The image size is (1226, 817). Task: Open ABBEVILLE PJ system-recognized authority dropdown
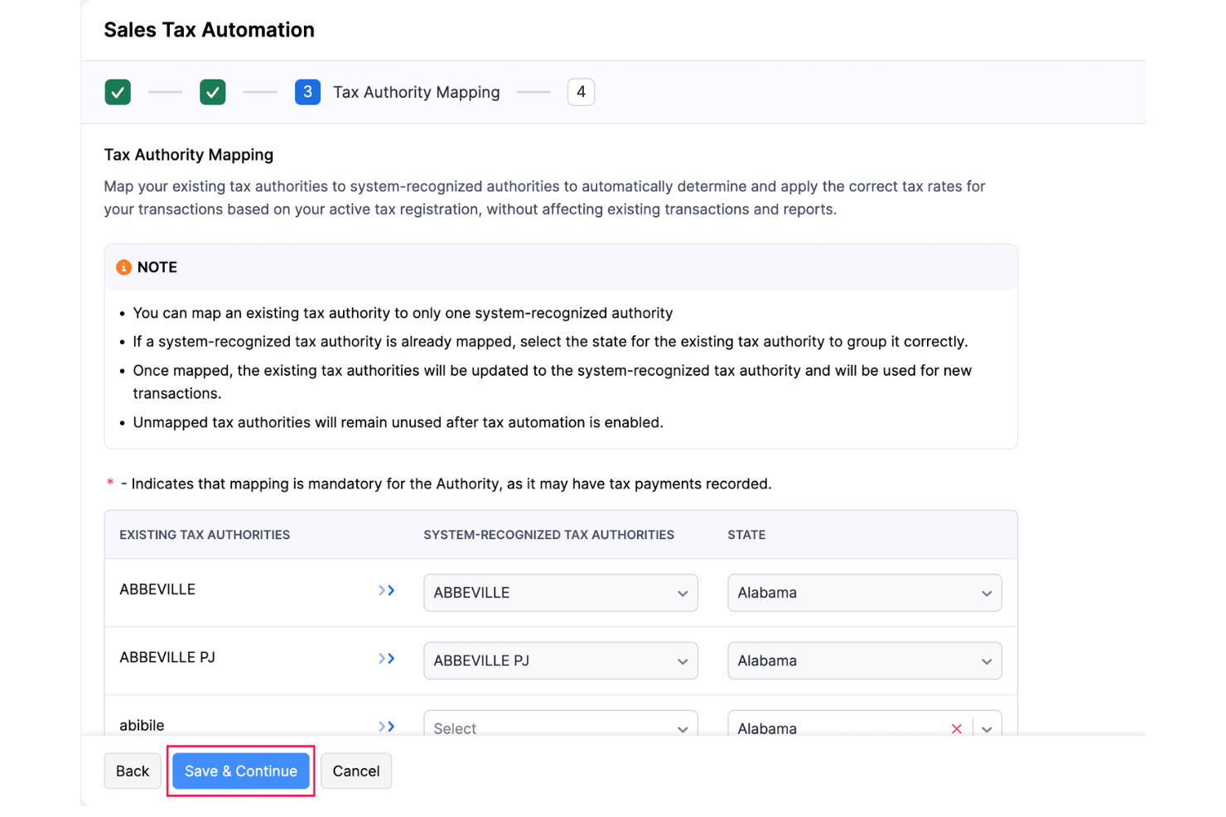coord(561,661)
